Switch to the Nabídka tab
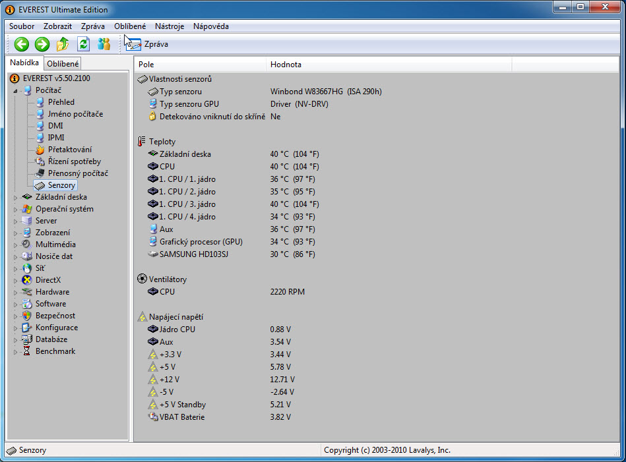626x462 pixels. click(x=24, y=63)
